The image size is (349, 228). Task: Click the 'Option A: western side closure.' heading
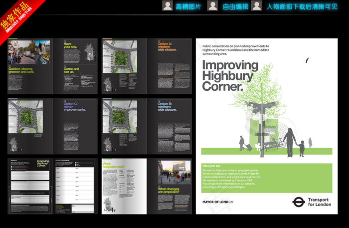167,47
